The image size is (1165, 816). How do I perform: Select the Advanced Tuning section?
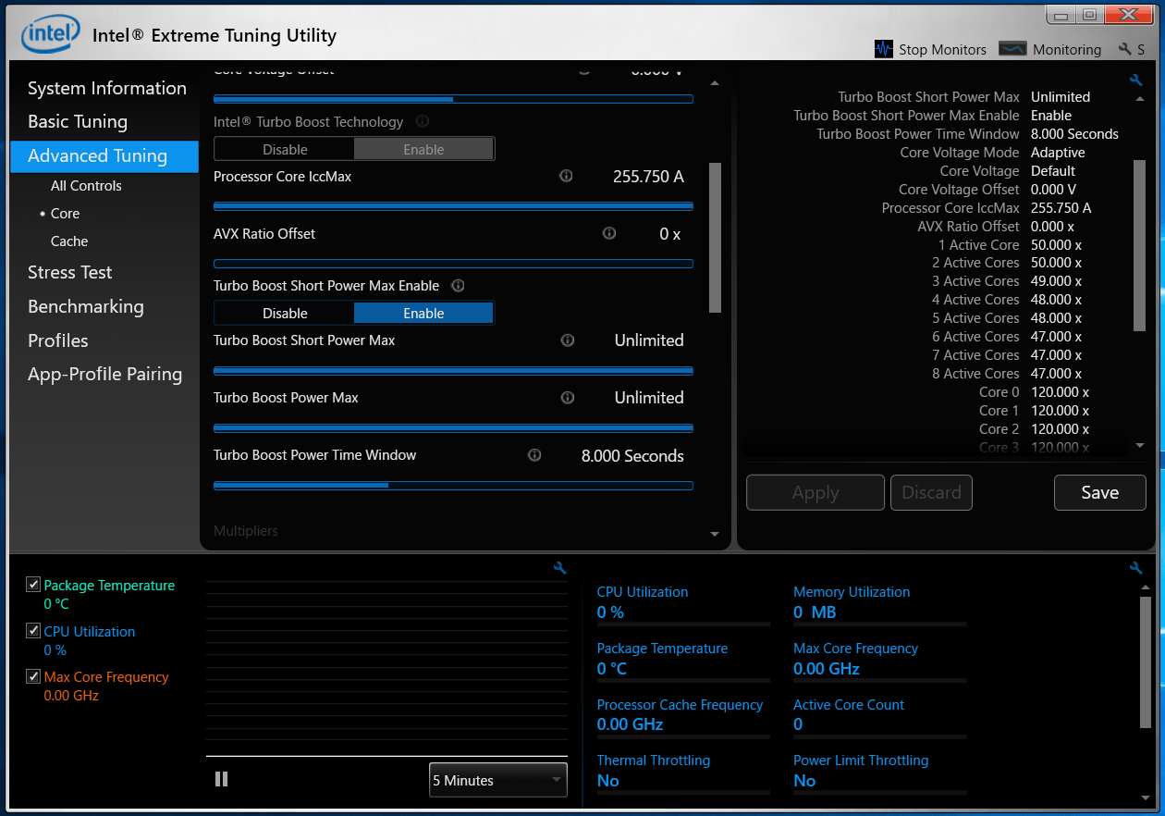tap(104, 156)
